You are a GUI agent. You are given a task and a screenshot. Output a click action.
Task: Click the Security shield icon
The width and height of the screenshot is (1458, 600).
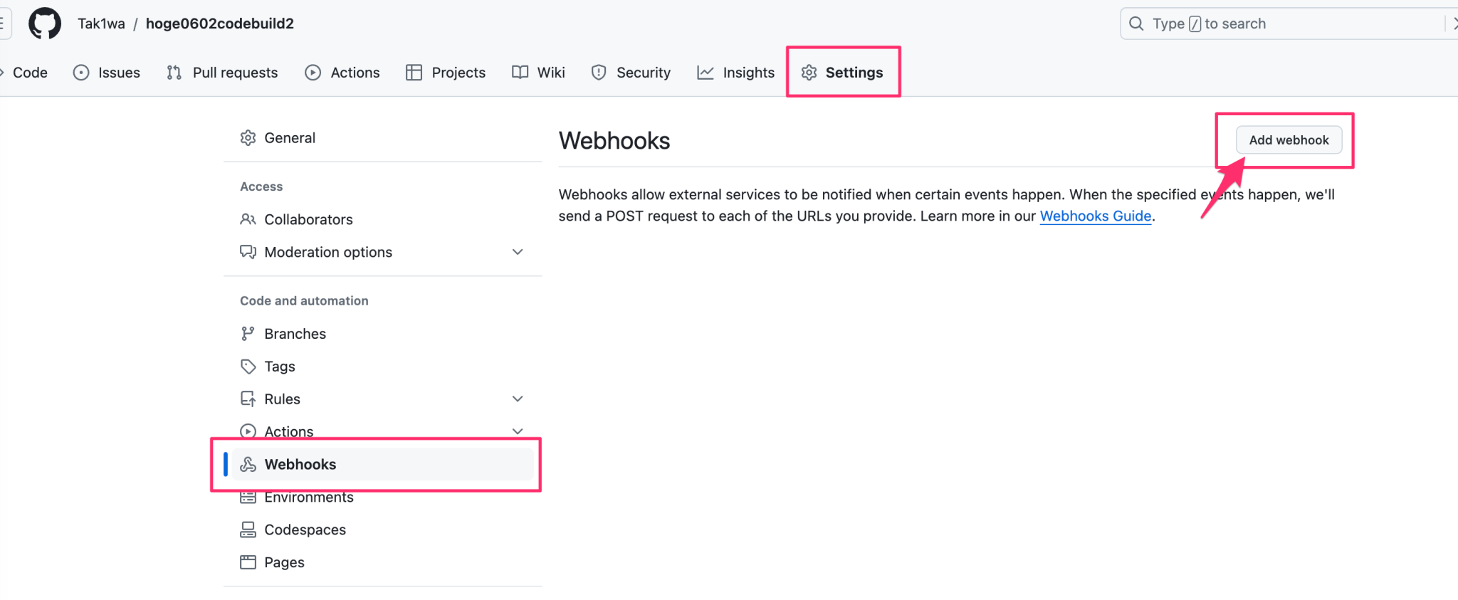point(598,72)
